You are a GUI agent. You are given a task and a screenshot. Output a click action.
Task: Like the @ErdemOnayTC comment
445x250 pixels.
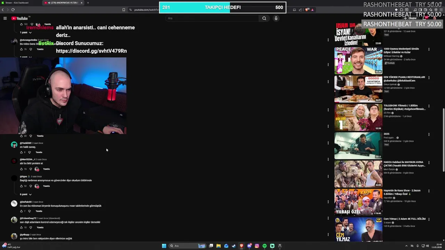21,227
